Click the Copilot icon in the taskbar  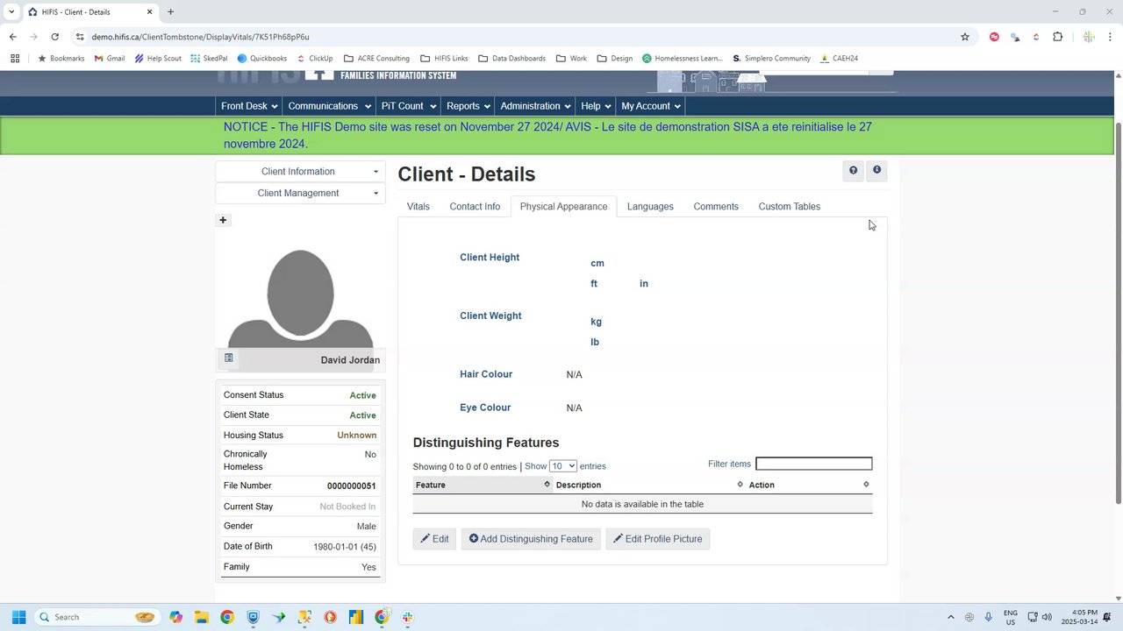point(176,617)
